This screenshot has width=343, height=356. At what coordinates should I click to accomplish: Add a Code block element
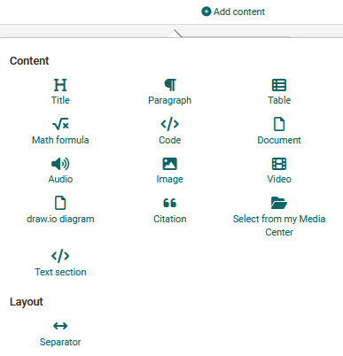pyautogui.click(x=170, y=131)
